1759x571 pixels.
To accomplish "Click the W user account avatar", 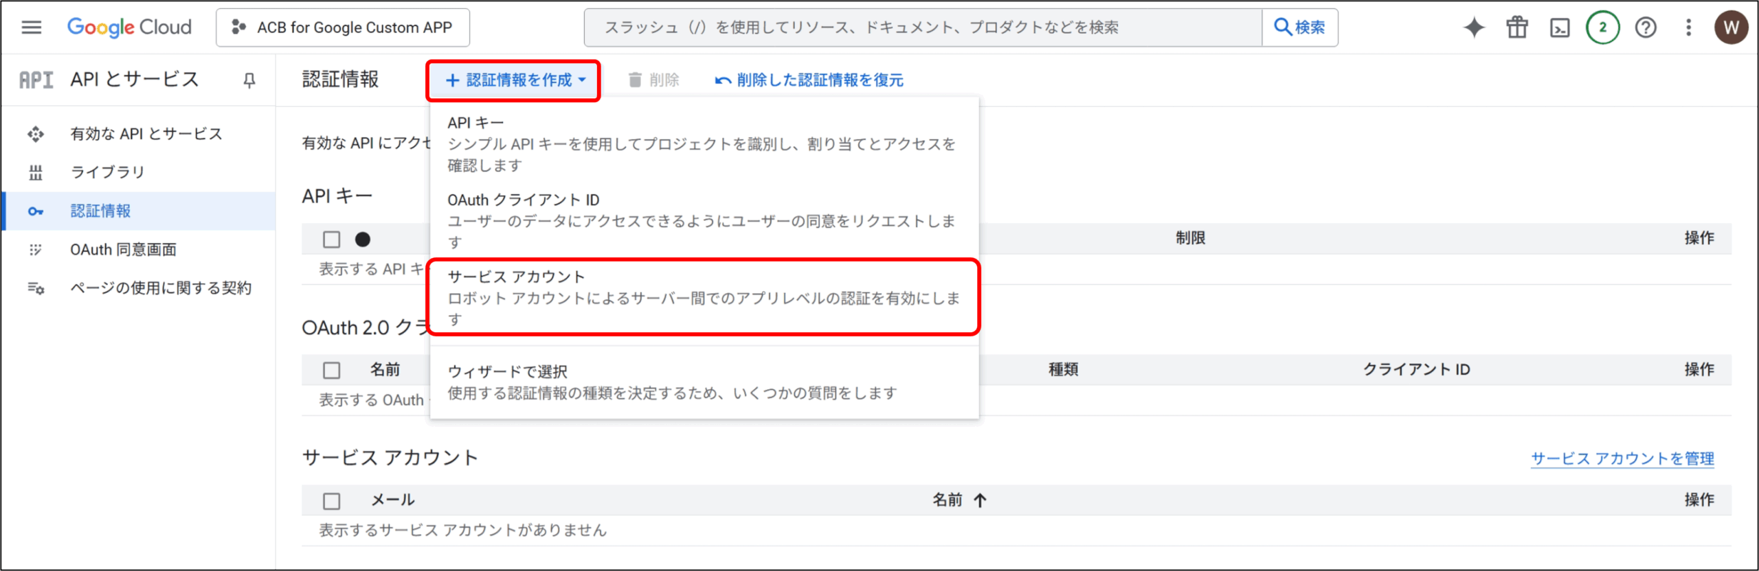I will 1731,27.
